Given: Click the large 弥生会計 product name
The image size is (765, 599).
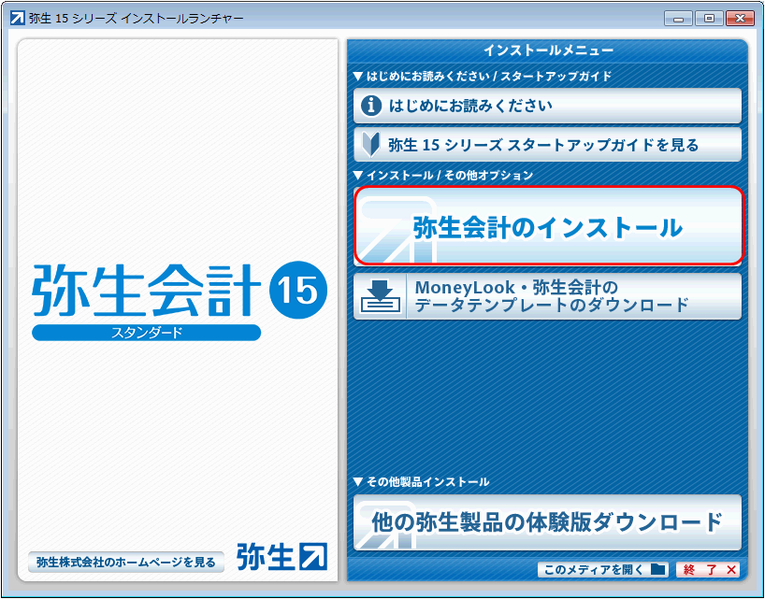Looking at the screenshot, I should click(147, 291).
